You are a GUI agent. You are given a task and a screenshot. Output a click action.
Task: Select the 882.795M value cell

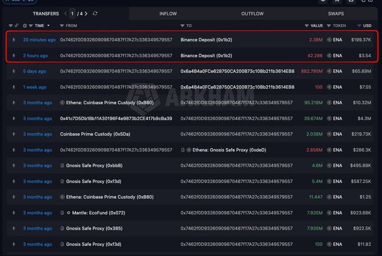[x=312, y=71]
